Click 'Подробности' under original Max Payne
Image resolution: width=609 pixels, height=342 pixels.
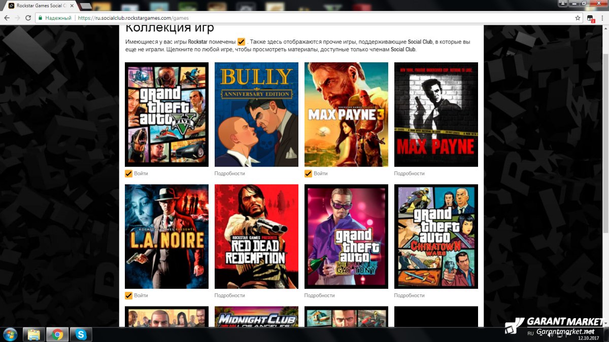410,173
